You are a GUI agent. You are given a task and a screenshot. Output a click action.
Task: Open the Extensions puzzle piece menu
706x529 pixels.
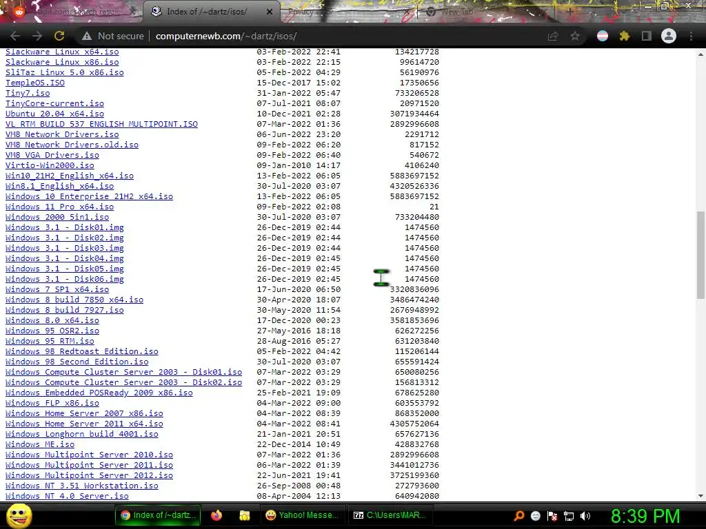(625, 36)
